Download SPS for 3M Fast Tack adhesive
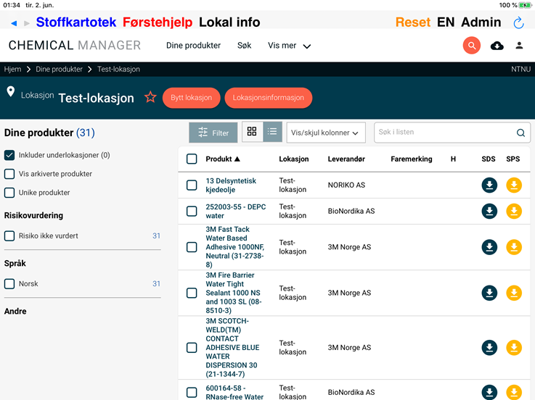 (x=513, y=247)
